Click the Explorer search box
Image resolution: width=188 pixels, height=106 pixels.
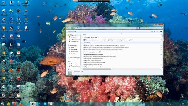click(151, 28)
